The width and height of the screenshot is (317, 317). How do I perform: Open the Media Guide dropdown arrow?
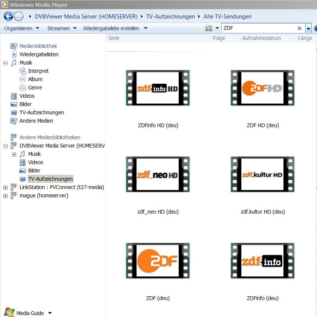(x=50, y=313)
